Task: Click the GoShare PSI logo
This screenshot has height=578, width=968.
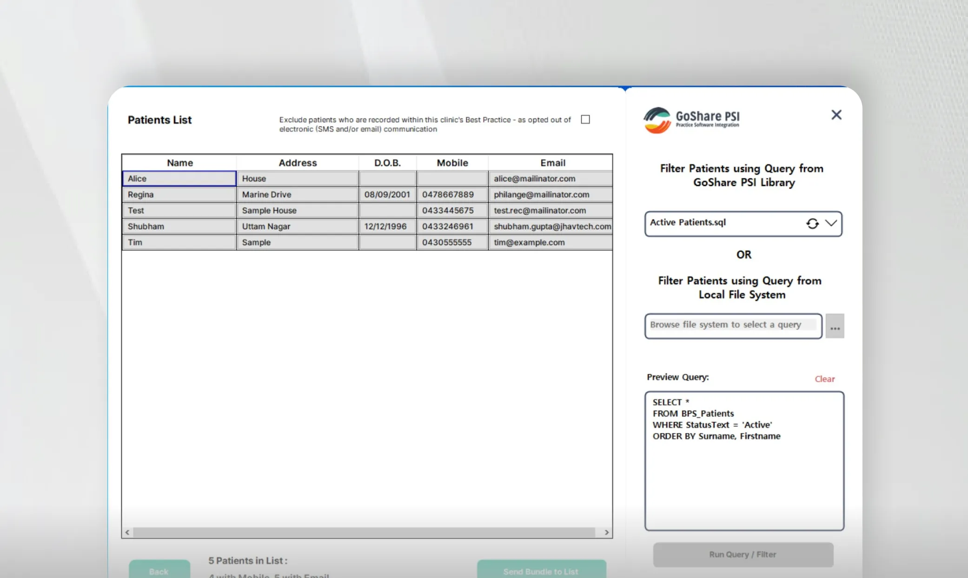Action: tap(691, 120)
